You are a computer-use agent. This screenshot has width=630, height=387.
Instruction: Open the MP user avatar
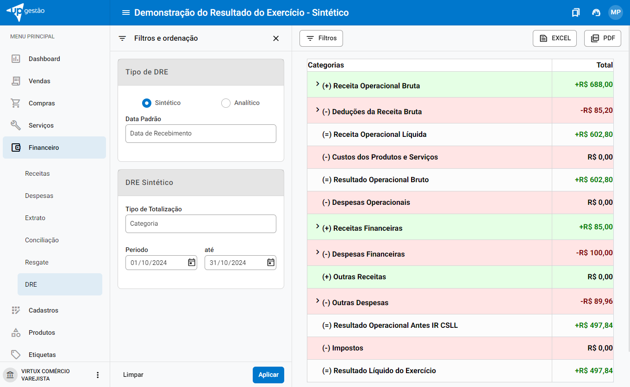[615, 12]
